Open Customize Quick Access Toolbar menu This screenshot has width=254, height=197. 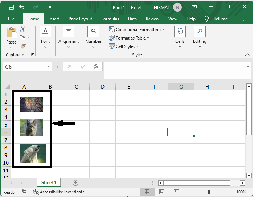[x=50, y=7]
